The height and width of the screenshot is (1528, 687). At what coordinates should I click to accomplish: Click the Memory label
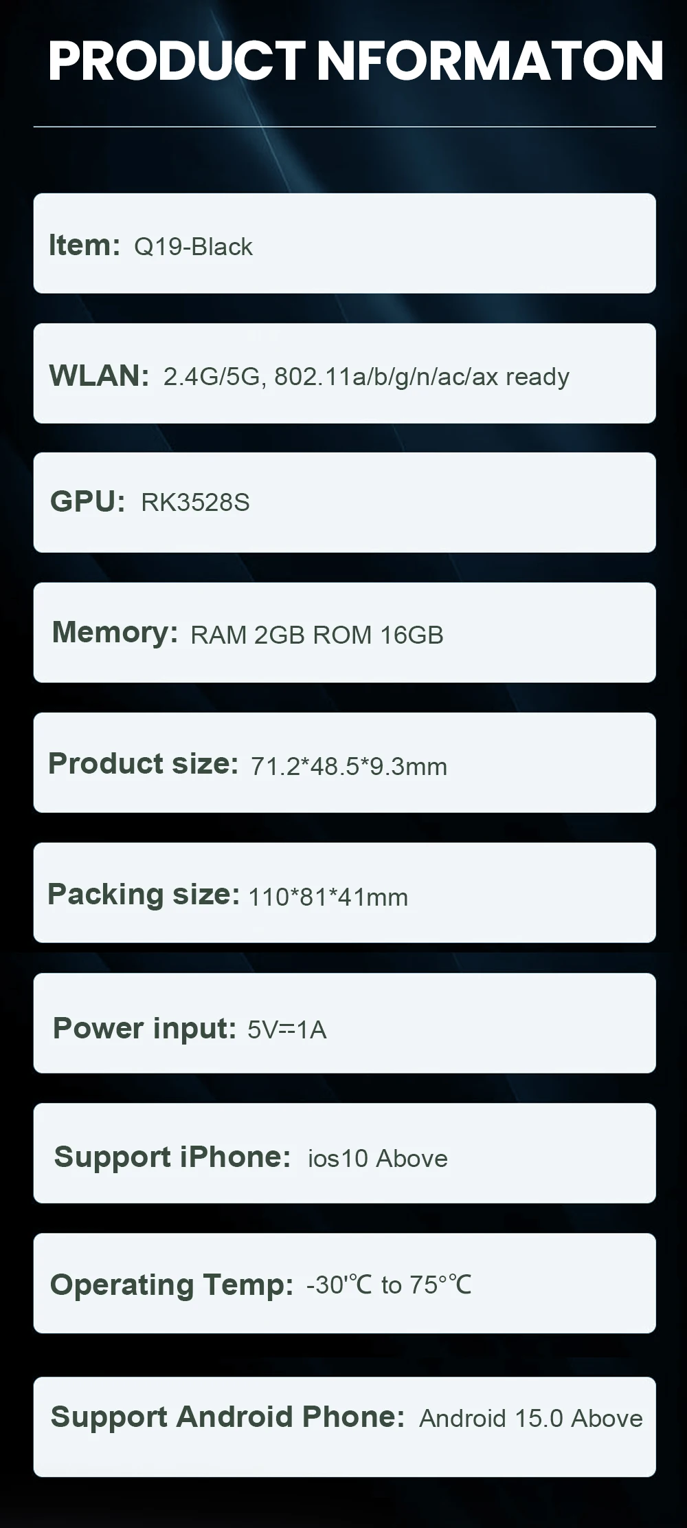[x=115, y=632]
